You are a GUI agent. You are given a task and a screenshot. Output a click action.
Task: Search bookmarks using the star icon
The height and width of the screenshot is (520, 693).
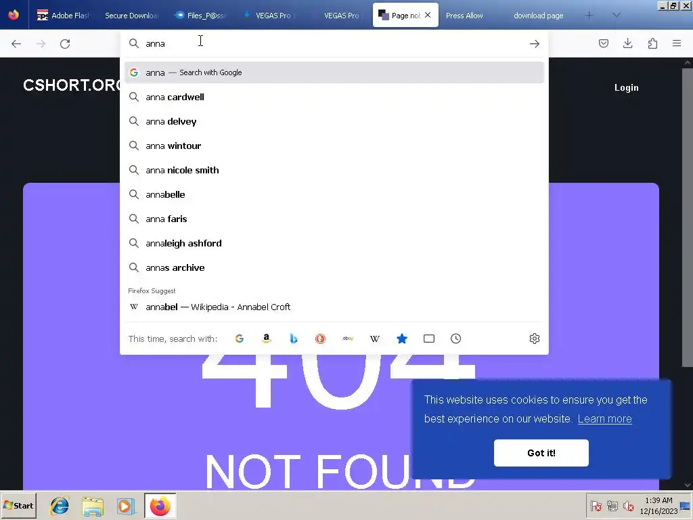pyautogui.click(x=402, y=339)
